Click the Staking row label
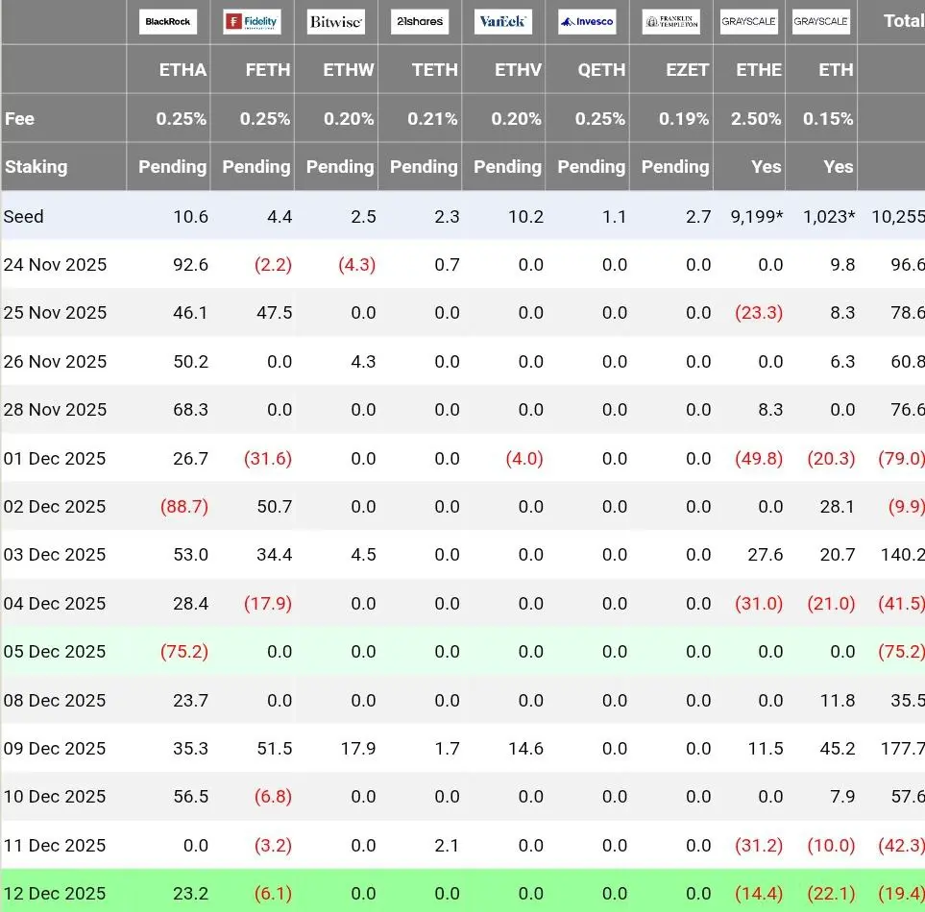The height and width of the screenshot is (912, 925). (36, 167)
